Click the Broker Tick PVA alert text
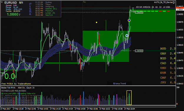Viewport: 184px width, 111px height. point(18,88)
